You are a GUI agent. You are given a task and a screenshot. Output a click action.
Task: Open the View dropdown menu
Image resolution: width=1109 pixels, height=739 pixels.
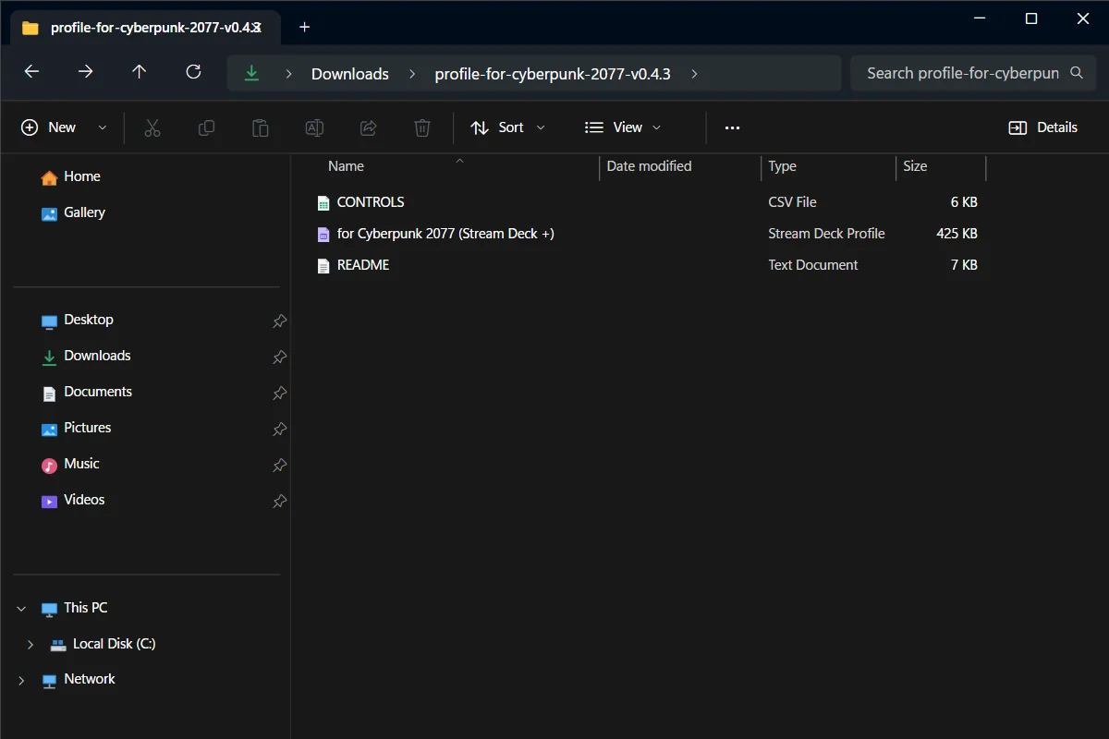tap(624, 127)
